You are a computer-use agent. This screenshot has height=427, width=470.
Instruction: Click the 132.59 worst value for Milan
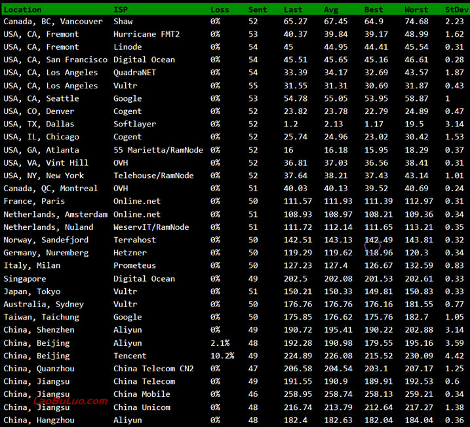[419, 266]
